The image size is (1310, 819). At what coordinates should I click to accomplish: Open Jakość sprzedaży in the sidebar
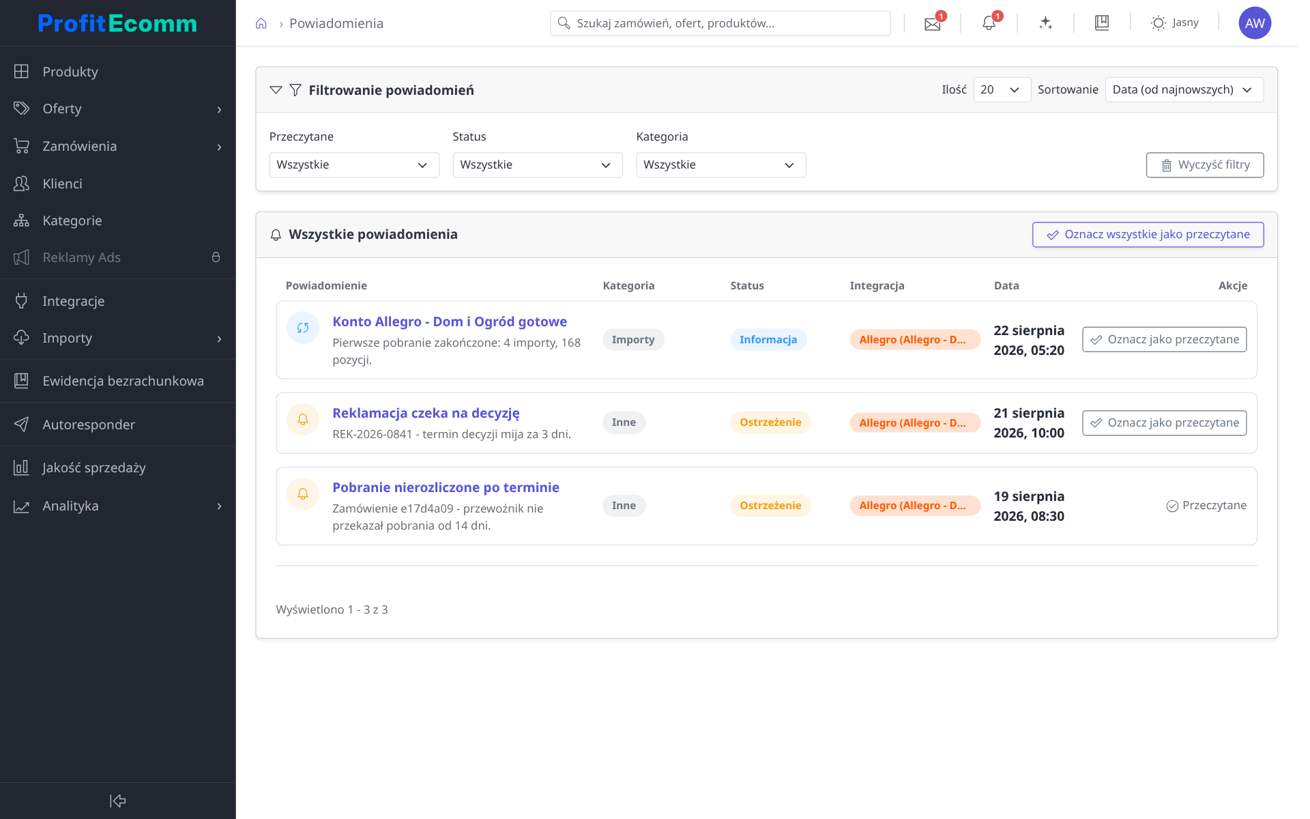point(117,468)
